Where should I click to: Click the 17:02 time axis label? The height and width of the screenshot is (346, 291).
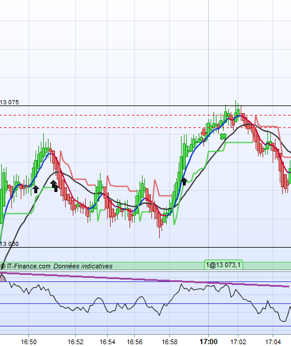[238, 342]
